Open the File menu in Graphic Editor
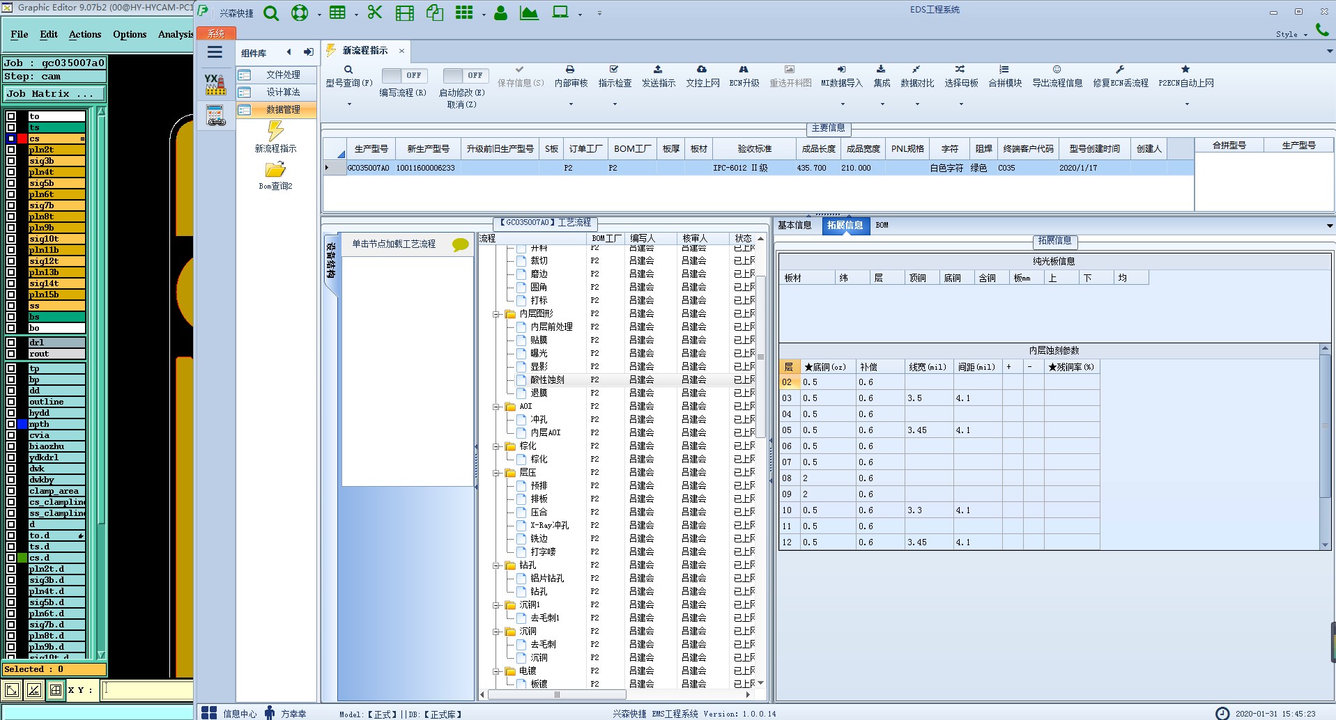This screenshot has height=720, width=1336. tap(20, 34)
